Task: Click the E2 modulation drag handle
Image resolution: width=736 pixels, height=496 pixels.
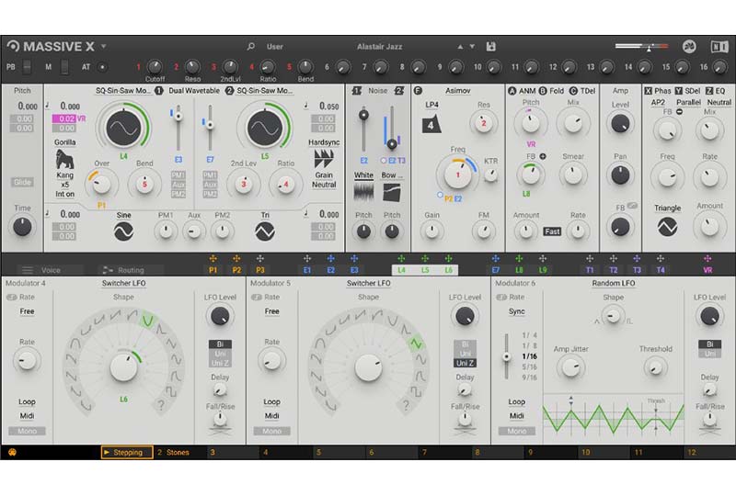Action: 330,258
